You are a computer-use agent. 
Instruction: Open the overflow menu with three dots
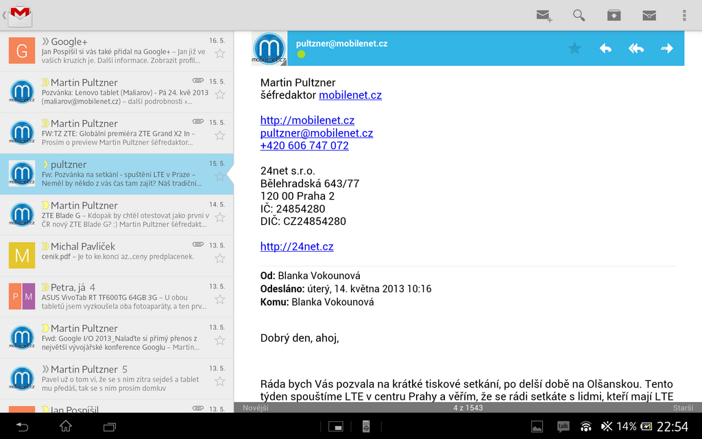683,15
